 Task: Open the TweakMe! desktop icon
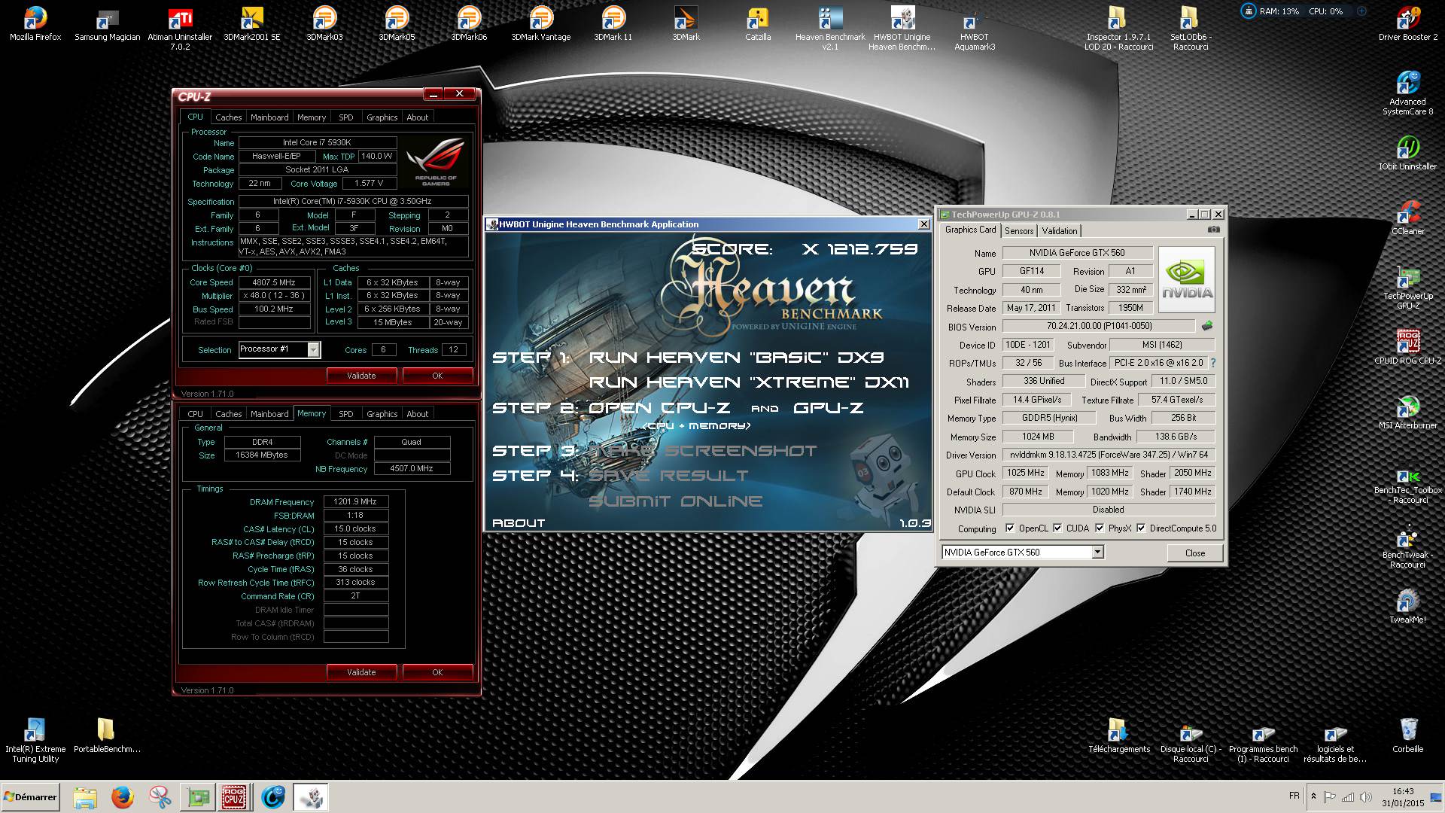[1407, 607]
